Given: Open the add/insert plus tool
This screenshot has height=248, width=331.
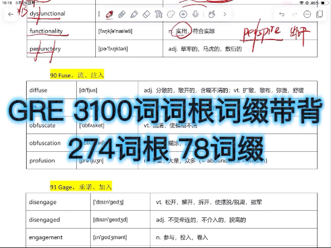Looking at the screenshot, I should pos(183,14).
